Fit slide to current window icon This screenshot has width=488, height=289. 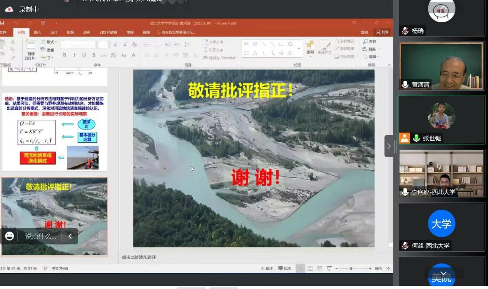pos(388,268)
